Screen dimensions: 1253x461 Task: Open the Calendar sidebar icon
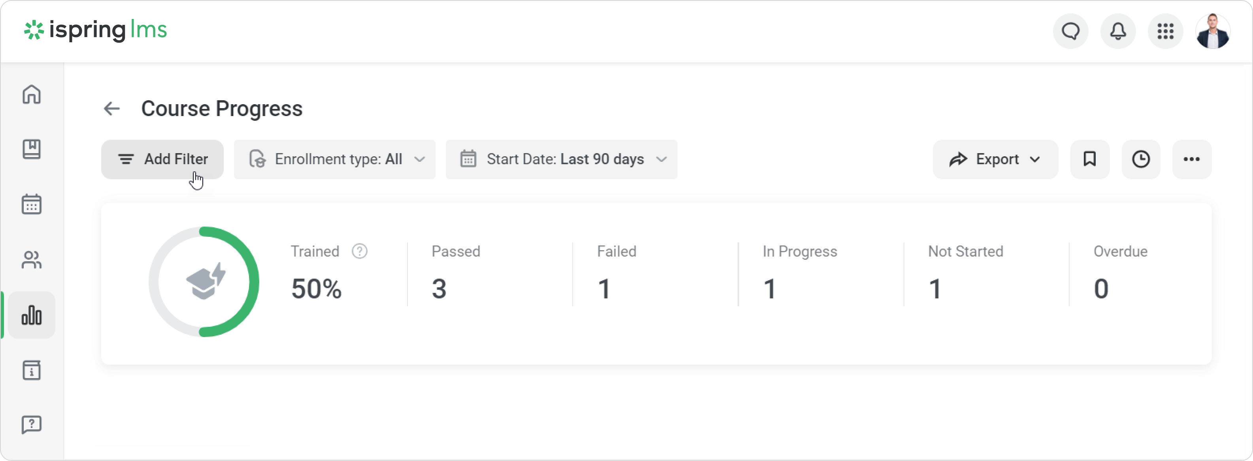click(32, 204)
